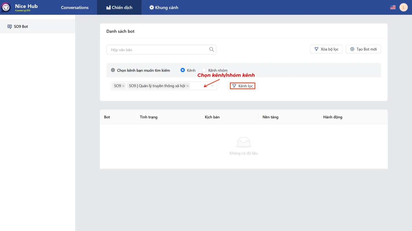Select SO9 Bot in the sidebar
The width and height of the screenshot is (412, 231).
pyautogui.click(x=38, y=26)
